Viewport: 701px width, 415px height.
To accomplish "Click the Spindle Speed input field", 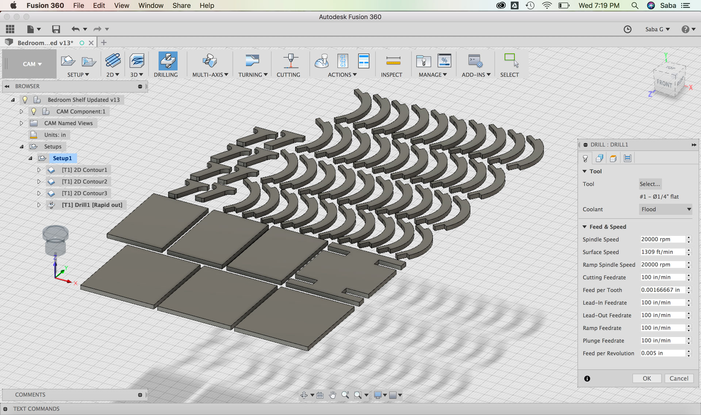I will coord(663,239).
